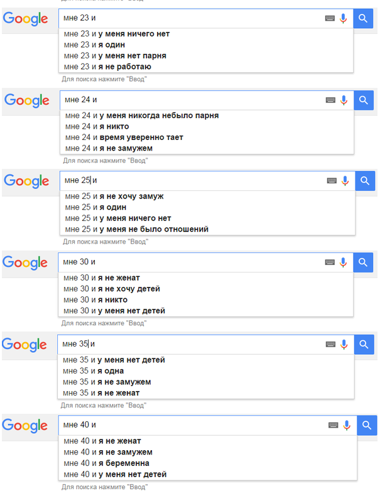The width and height of the screenshot is (380, 496).
Task: Click into the search box with "мне 35 и"
Action: [188, 344]
